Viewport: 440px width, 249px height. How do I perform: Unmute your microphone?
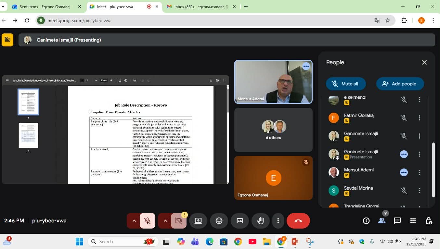tap(147, 221)
